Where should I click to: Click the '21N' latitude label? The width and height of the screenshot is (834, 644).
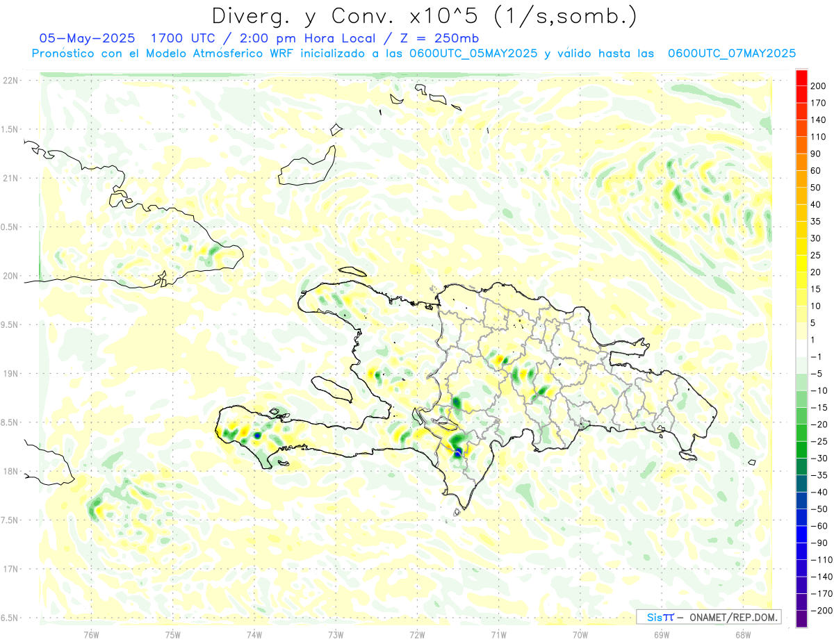point(10,178)
